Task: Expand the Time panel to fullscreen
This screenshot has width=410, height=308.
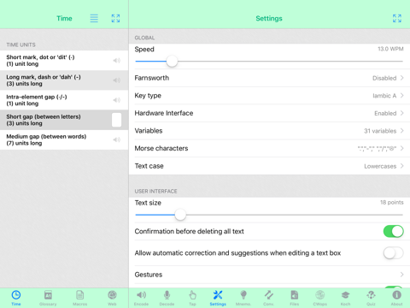Action: click(115, 19)
